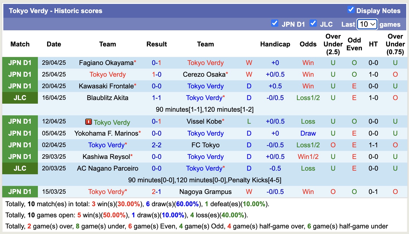Click the JPN D1 badge on the Yokohama F. Marinos row
Image resolution: width=409 pixels, height=234 pixels.
pos(20,133)
